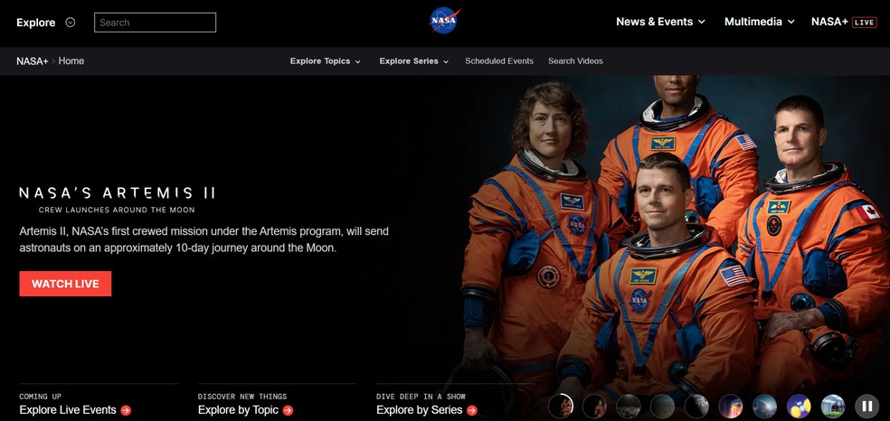Click the 'DISCOVER NEW THINGS' label
890x421 pixels.
click(x=242, y=397)
